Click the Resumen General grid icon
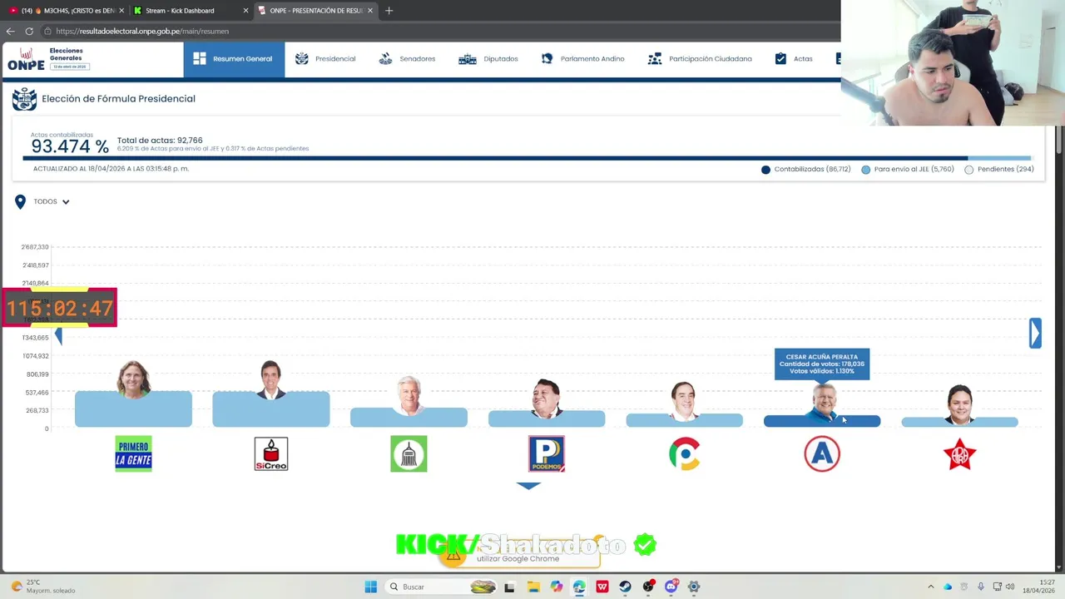1065x599 pixels. (x=200, y=59)
